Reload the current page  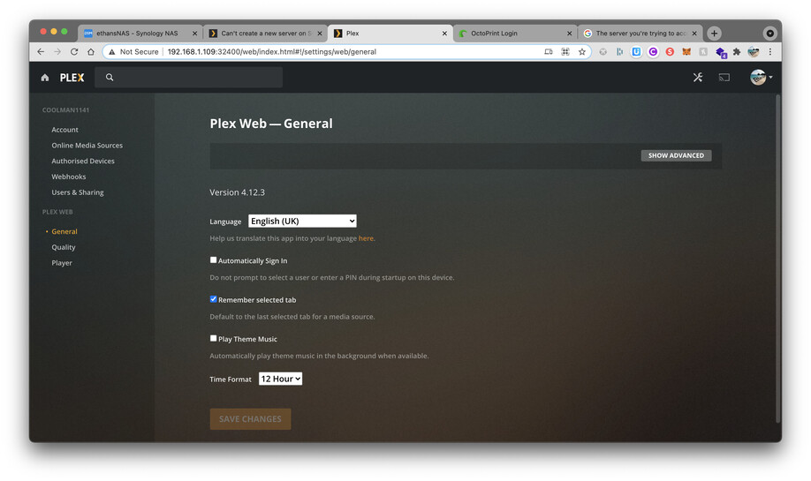click(x=74, y=52)
